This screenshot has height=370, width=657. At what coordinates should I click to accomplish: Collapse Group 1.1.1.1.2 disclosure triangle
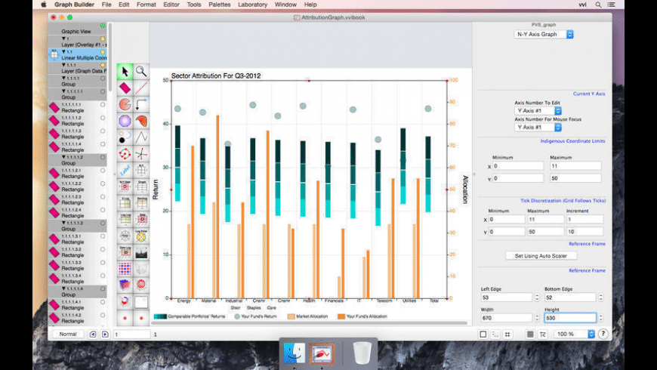[x=63, y=157]
